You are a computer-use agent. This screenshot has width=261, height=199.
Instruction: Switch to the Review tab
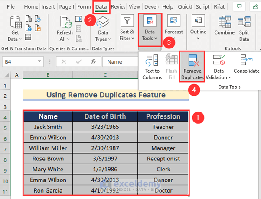tap(118, 7)
